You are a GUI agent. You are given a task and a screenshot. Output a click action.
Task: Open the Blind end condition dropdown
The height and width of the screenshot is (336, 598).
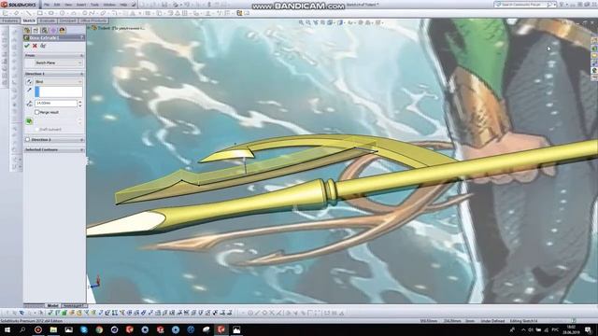(58, 81)
